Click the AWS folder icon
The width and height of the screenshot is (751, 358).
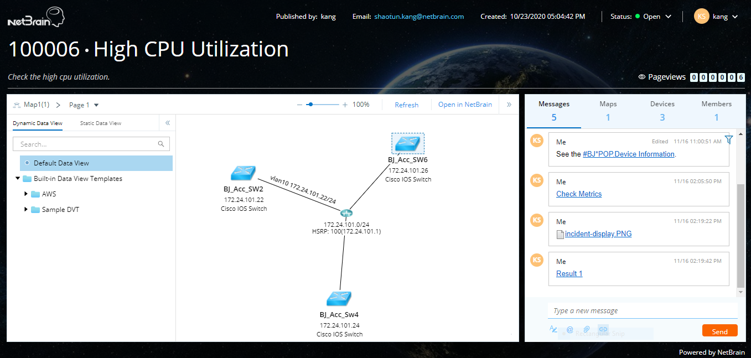click(x=35, y=194)
